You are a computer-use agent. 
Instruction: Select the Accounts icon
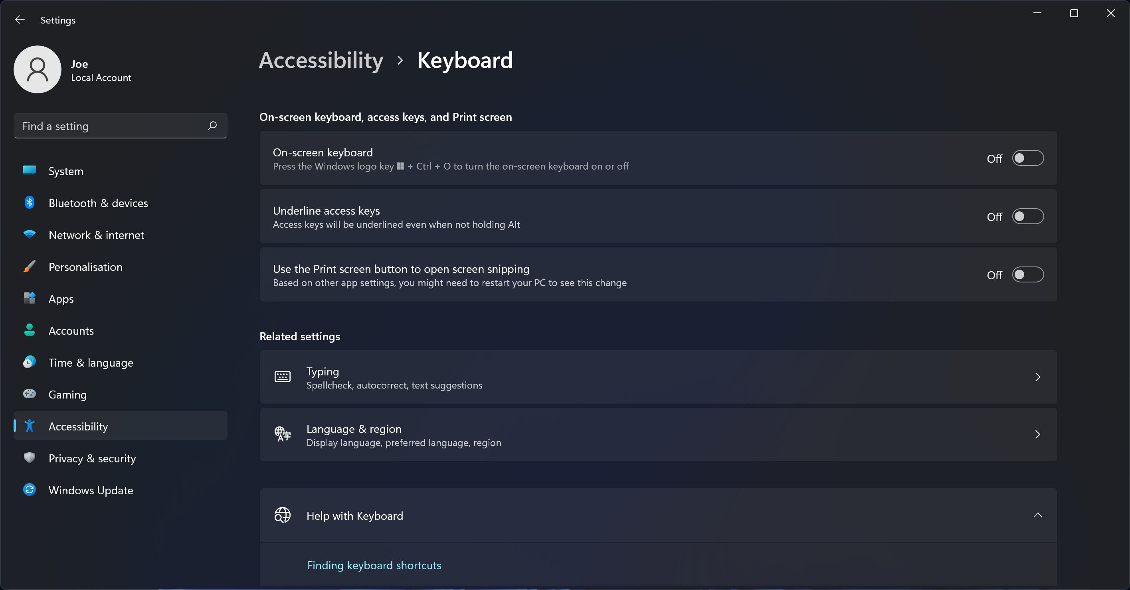(29, 331)
